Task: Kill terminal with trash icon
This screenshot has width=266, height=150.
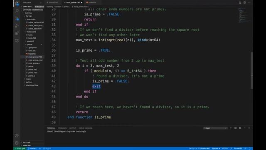Action: (x=240, y=128)
